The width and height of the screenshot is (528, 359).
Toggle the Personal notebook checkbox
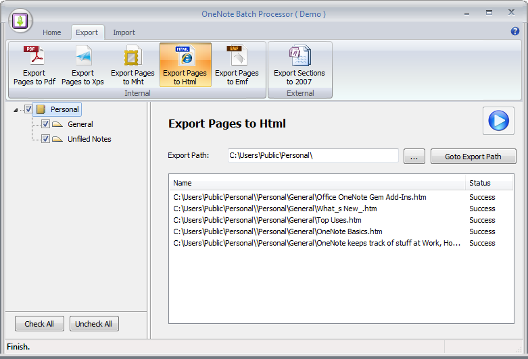point(28,109)
